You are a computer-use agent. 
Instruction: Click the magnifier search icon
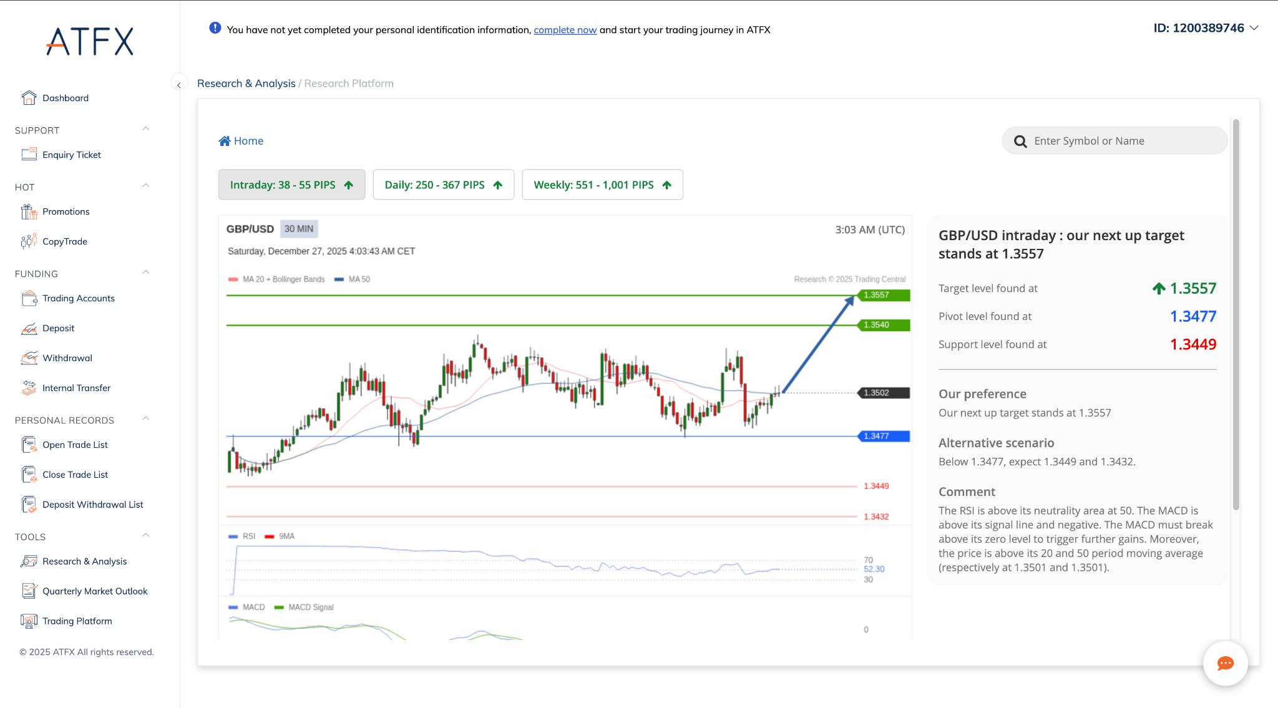click(1020, 142)
